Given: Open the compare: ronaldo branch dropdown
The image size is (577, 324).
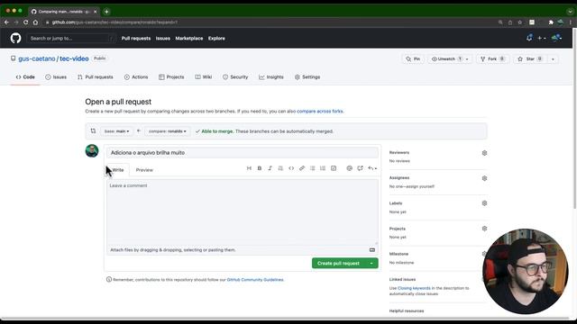Looking at the screenshot, I should (168, 131).
